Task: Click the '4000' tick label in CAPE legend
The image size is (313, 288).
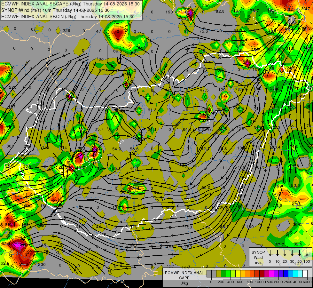Action: (x=298, y=282)
